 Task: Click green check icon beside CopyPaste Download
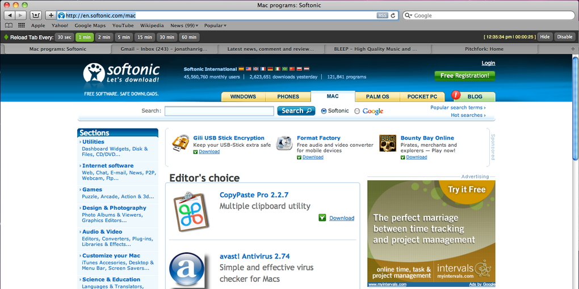pyautogui.click(x=322, y=218)
